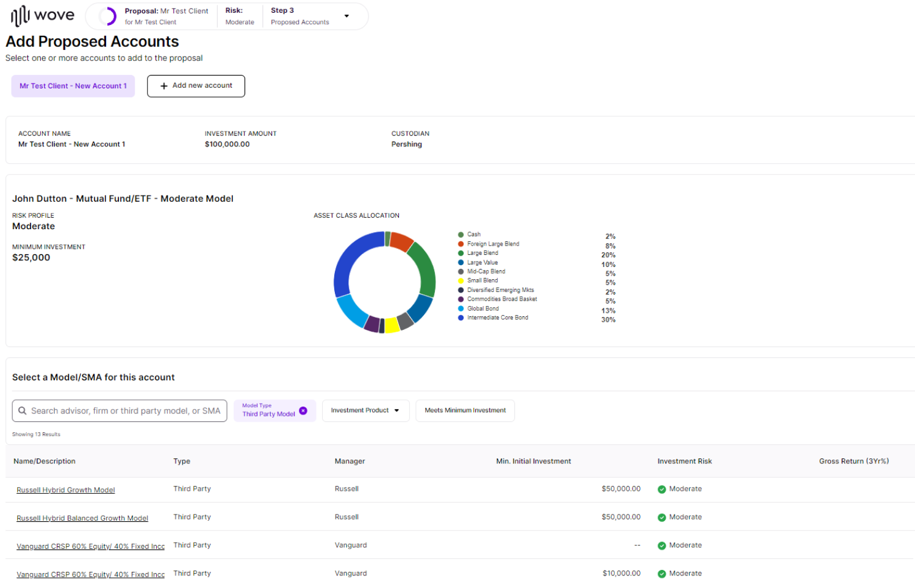Image resolution: width=915 pixels, height=584 pixels.
Task: Click the Global Bond legend dot
Action: tap(461, 308)
